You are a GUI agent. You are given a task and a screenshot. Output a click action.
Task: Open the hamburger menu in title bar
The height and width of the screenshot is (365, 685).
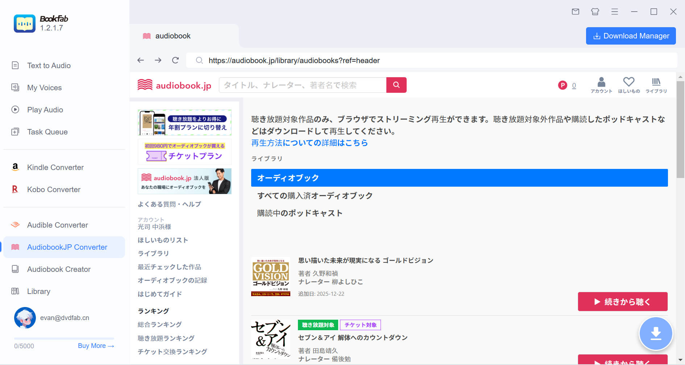[x=615, y=12]
